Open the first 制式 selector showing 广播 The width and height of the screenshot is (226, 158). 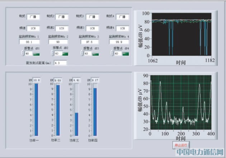pyautogui.click(x=32, y=16)
